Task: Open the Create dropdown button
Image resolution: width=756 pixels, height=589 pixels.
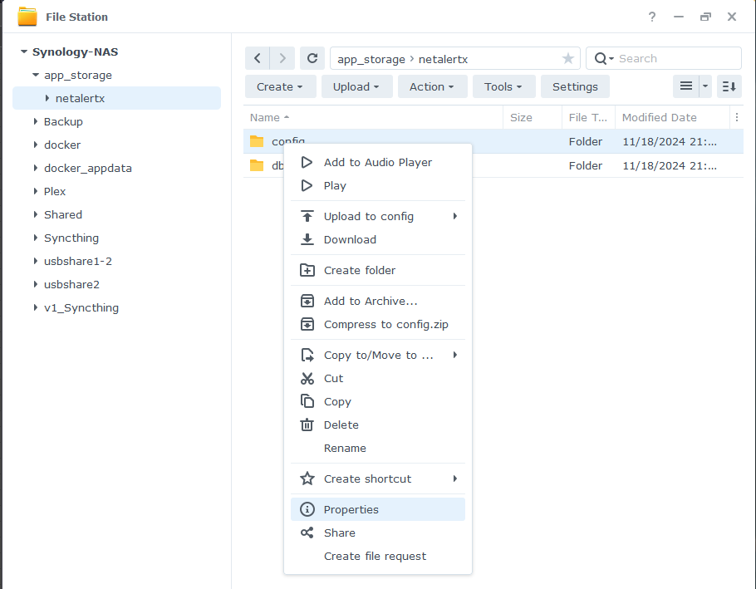Action: click(x=280, y=86)
